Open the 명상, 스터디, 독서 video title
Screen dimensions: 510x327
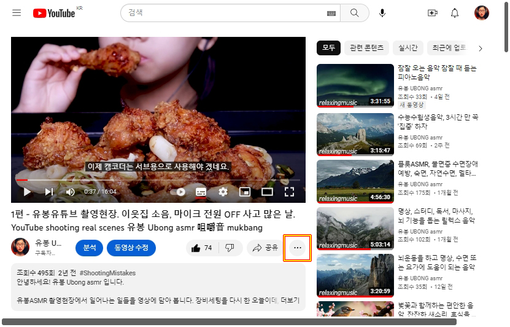coord(436,216)
